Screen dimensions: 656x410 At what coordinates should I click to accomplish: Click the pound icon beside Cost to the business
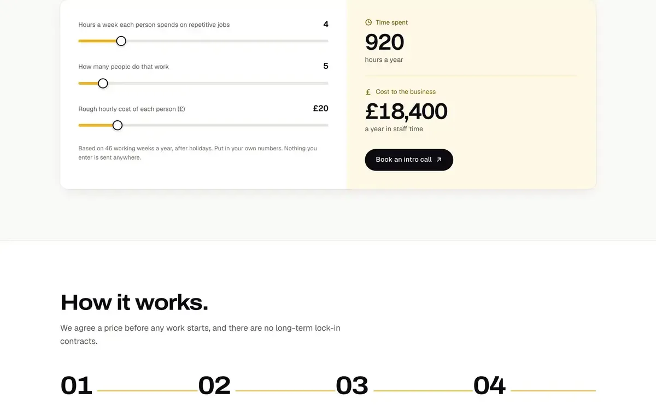click(x=368, y=92)
